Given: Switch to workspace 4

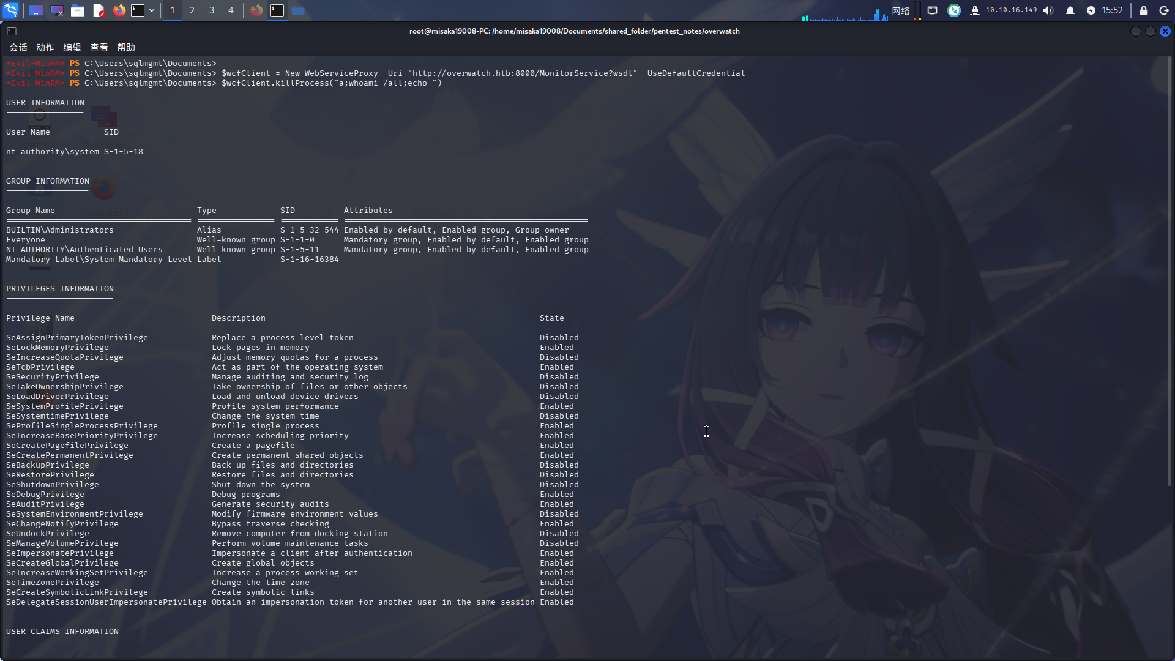Looking at the screenshot, I should [231, 10].
